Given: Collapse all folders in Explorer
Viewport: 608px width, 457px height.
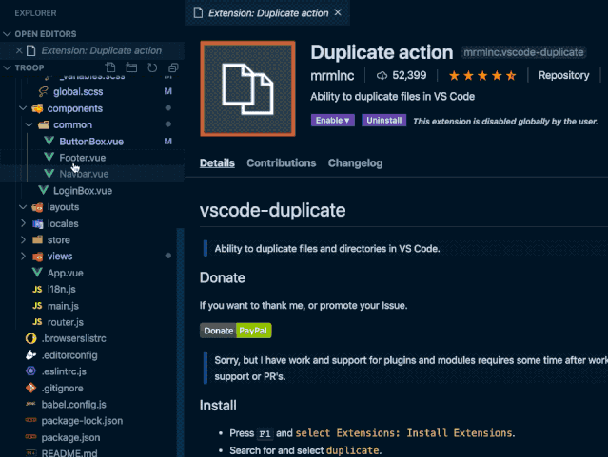Looking at the screenshot, I should (x=172, y=67).
